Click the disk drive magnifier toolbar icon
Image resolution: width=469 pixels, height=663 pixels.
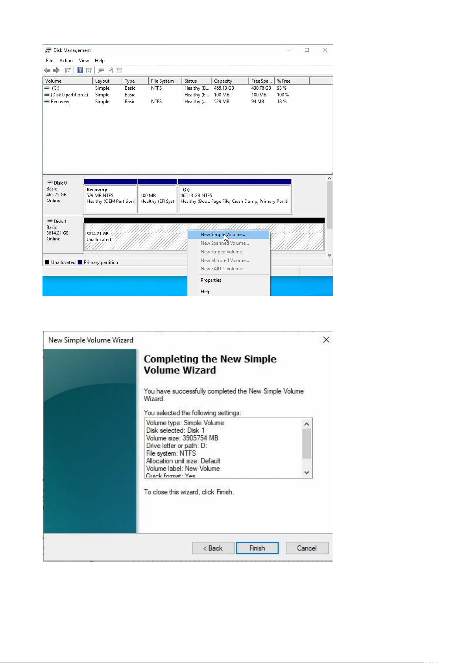click(x=101, y=70)
